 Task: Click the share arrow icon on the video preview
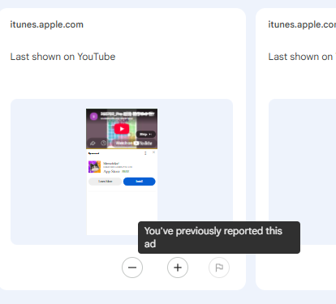[93, 143]
